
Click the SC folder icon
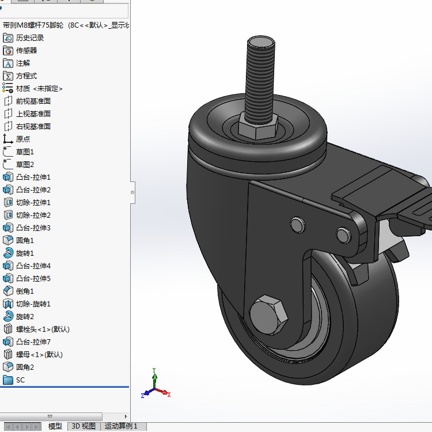pos(8,380)
